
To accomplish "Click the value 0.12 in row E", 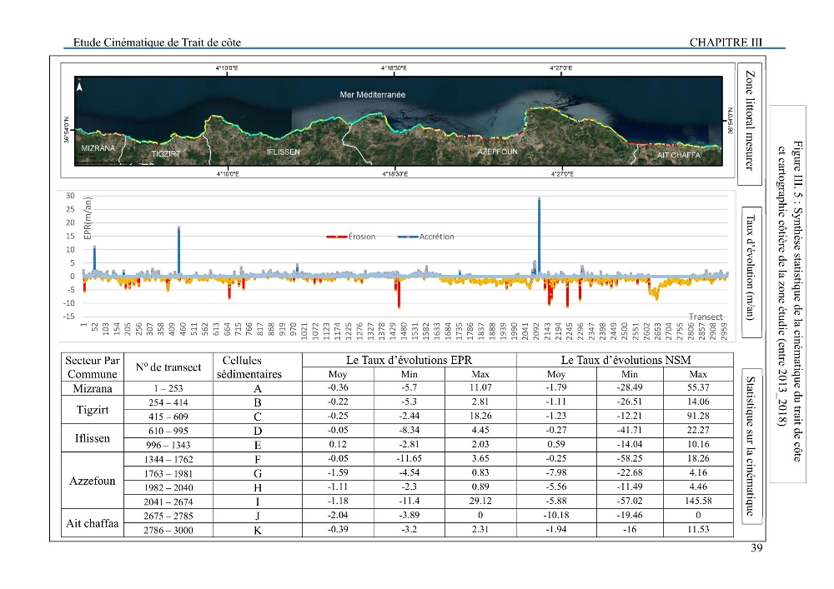I will pos(338,444).
